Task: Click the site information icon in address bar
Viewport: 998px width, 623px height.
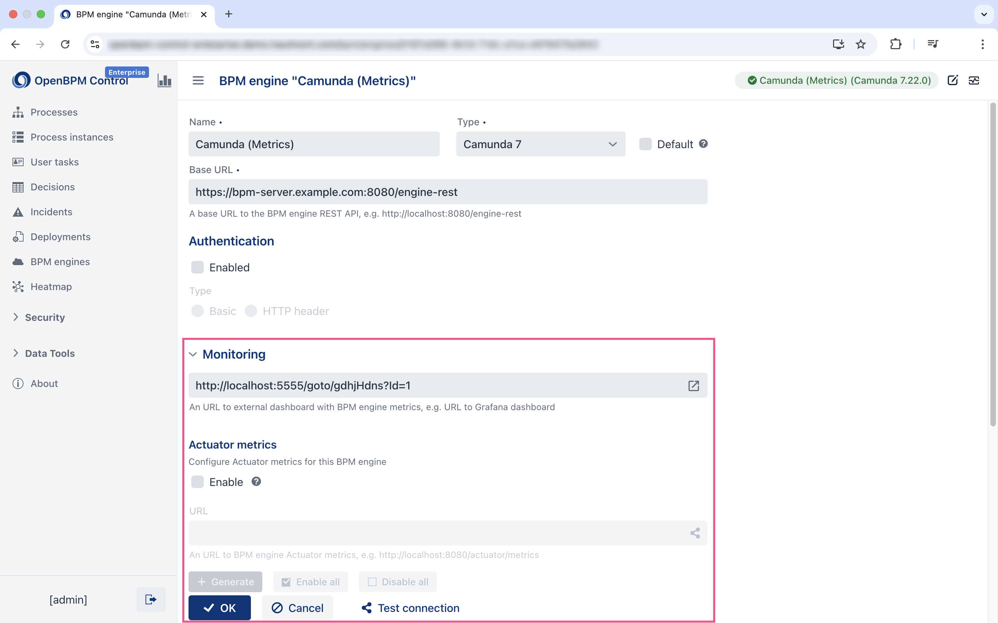Action: (95, 44)
